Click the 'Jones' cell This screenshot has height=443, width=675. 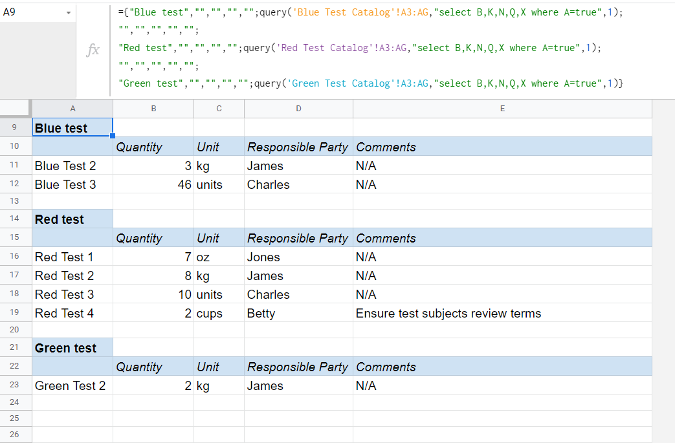[299, 257]
